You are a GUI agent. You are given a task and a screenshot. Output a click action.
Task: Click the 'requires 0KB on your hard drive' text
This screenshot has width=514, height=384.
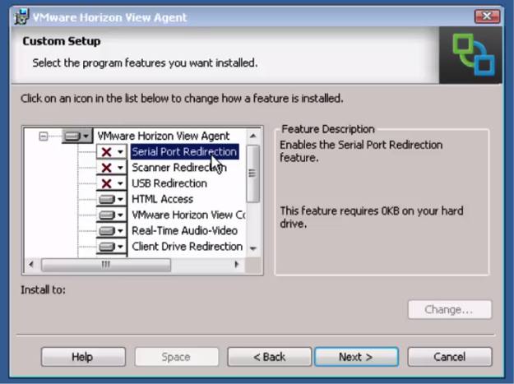[372, 217]
